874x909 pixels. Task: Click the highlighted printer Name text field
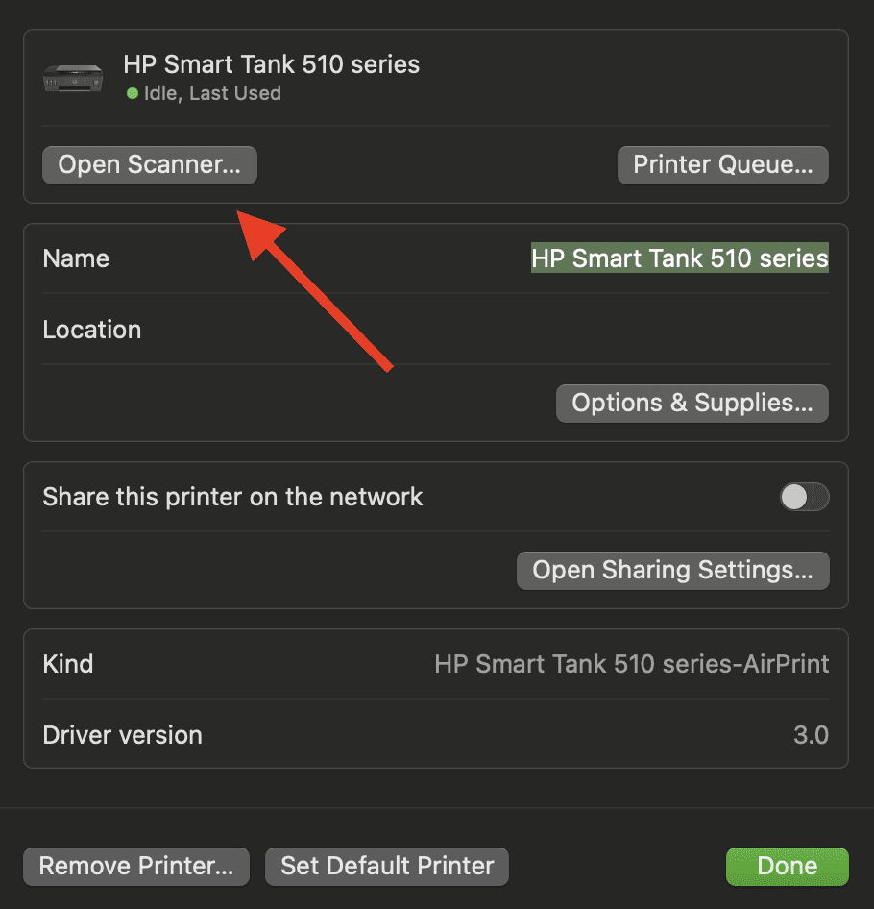[x=679, y=258]
